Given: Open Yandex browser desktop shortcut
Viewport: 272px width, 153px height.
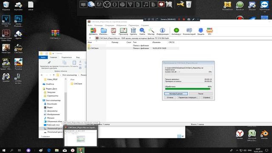Looking at the screenshot, I should [240, 135].
